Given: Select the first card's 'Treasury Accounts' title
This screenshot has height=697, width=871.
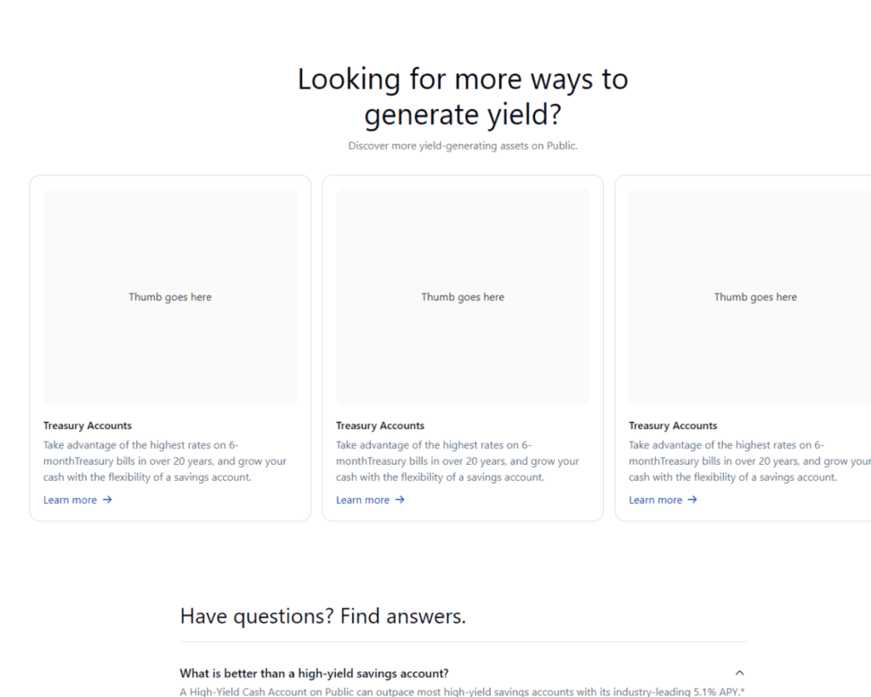Looking at the screenshot, I should (88, 426).
